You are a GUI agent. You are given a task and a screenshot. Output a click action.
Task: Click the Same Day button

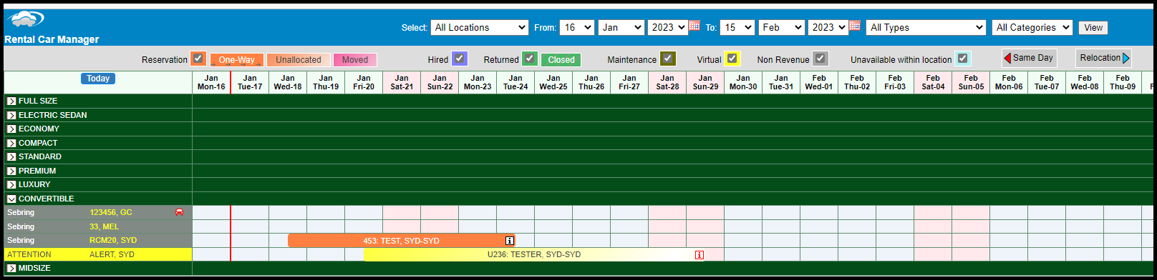point(1029,58)
